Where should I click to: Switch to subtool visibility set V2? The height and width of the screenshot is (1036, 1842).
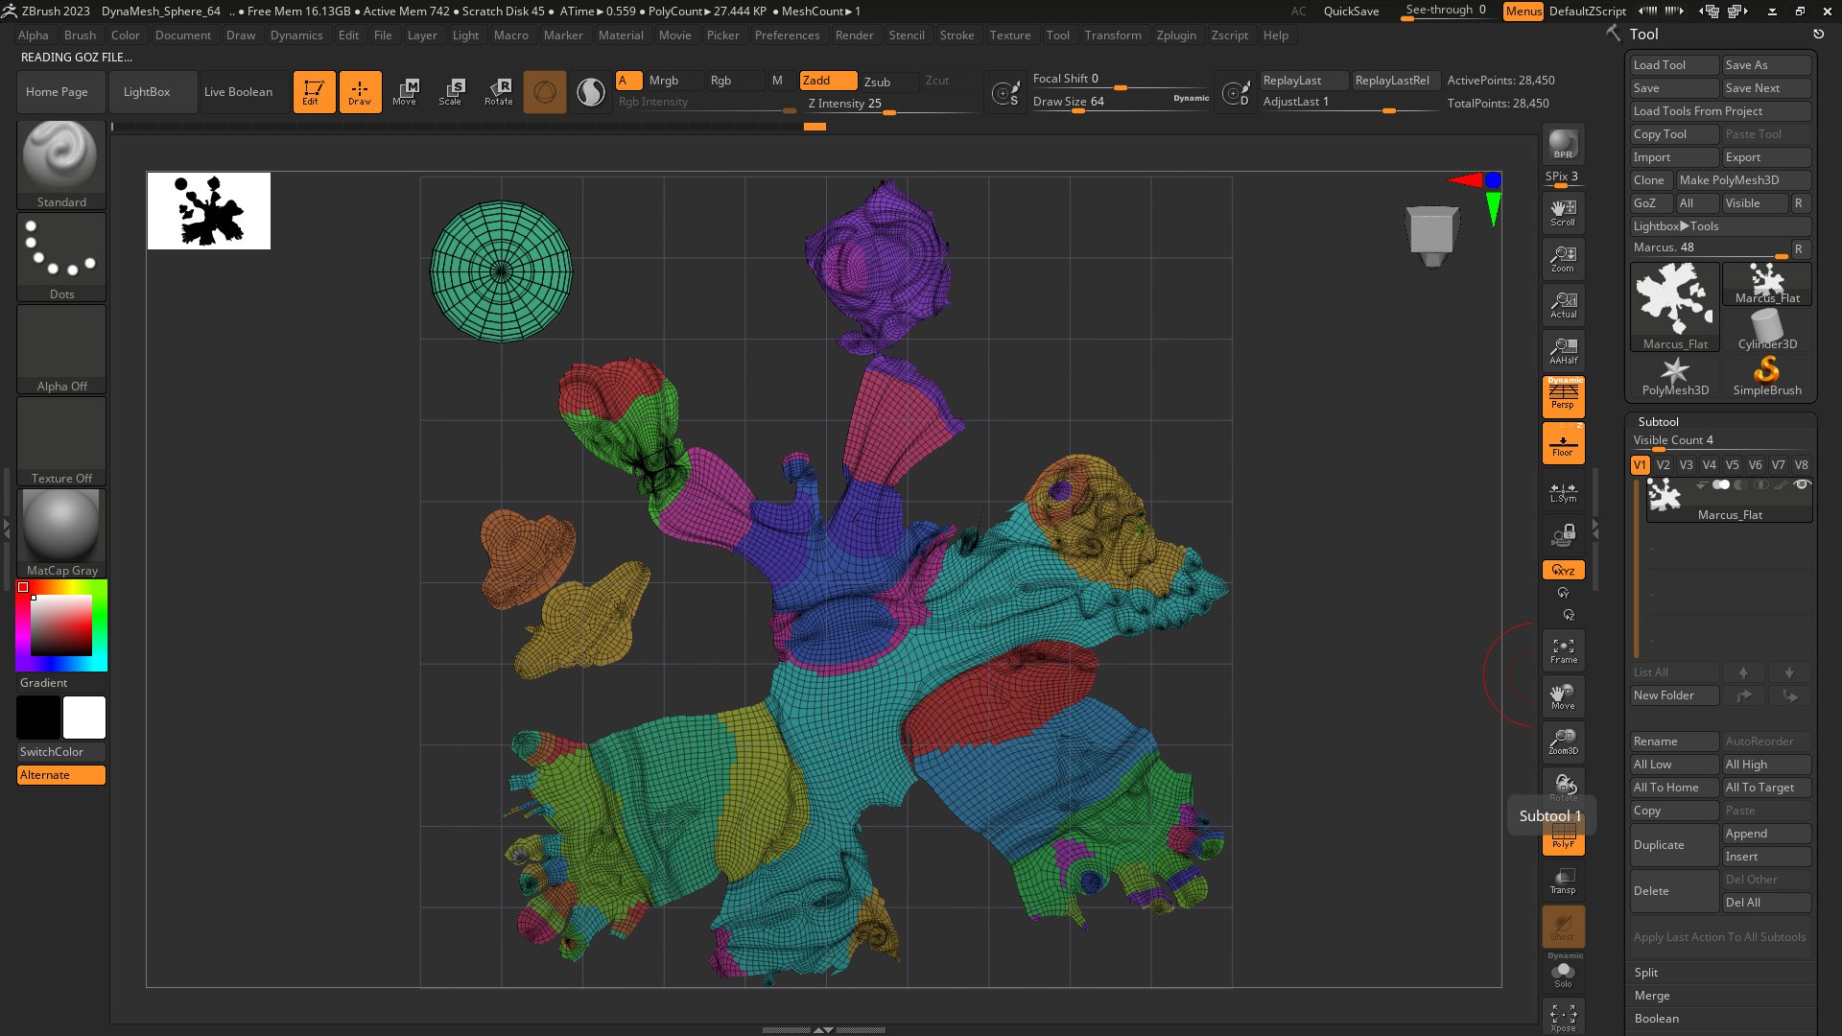pyautogui.click(x=1663, y=464)
